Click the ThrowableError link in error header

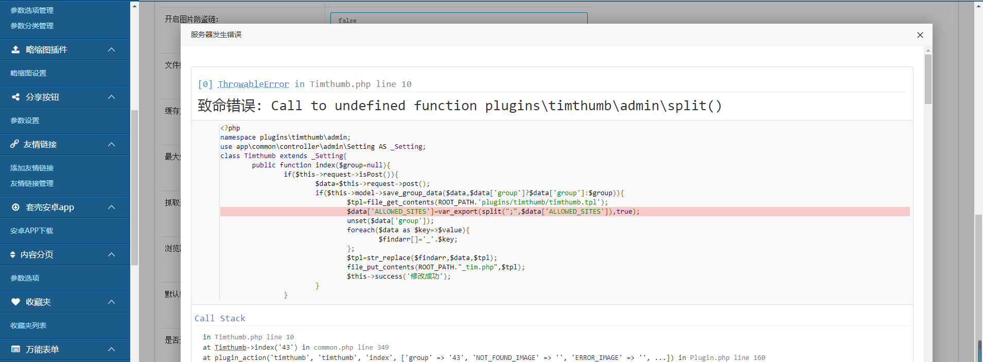coord(253,84)
